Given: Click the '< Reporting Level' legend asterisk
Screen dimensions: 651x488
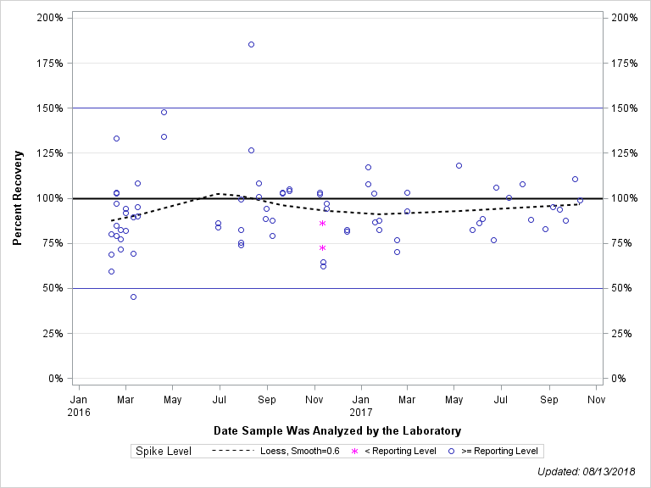Looking at the screenshot, I should [x=354, y=451].
